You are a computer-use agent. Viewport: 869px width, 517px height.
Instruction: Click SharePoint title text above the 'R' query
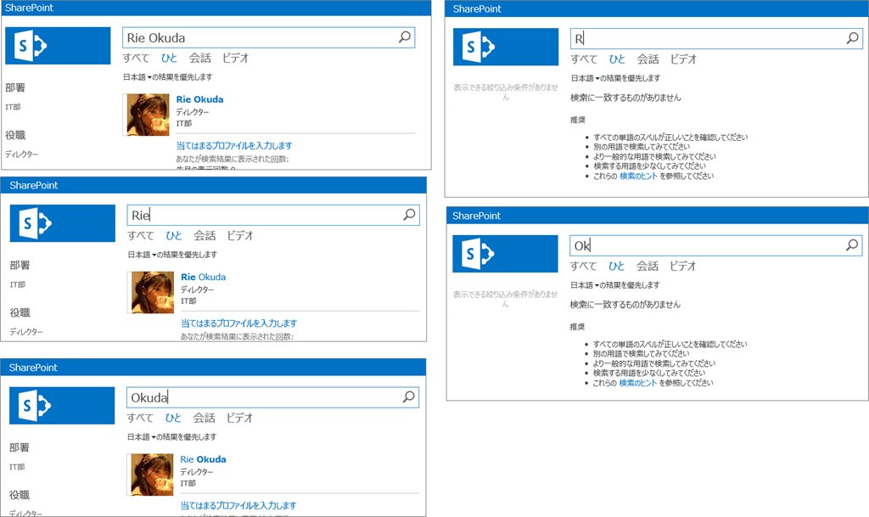tap(477, 8)
